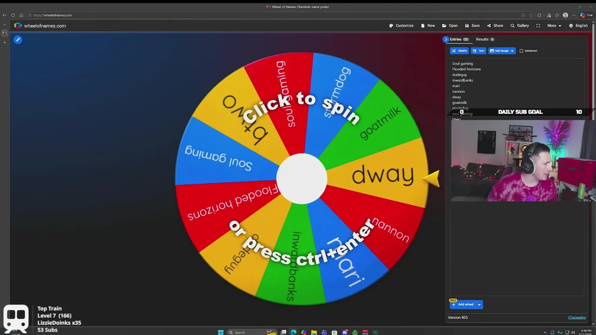
Task: Click the 'dudeguy' entry line
Action: pos(460,74)
